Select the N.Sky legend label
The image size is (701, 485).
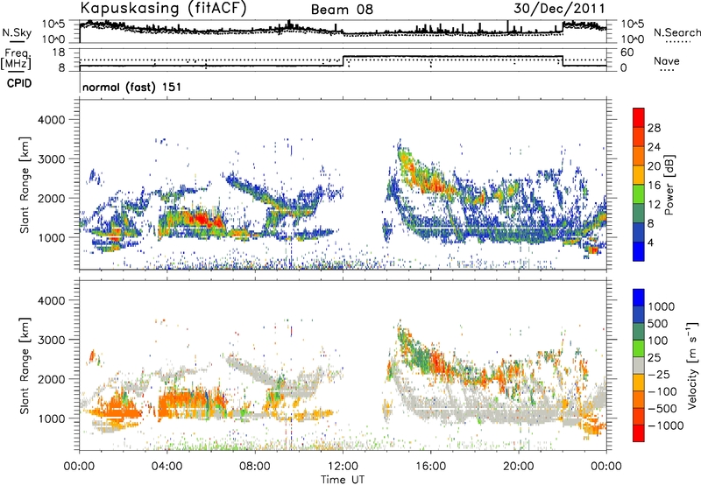click(17, 32)
